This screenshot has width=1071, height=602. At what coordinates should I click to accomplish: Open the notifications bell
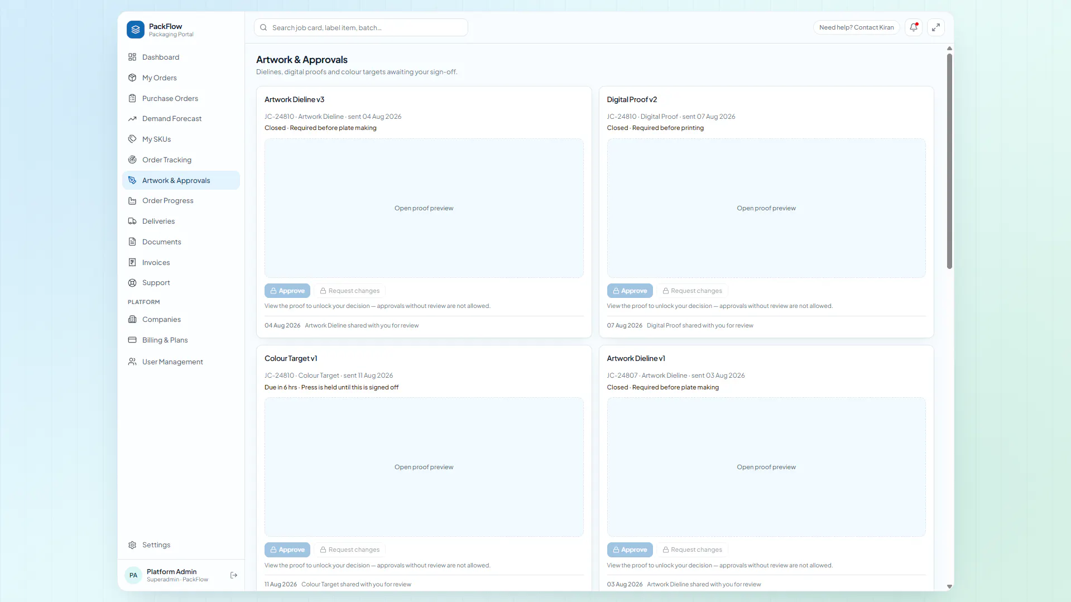[914, 27]
